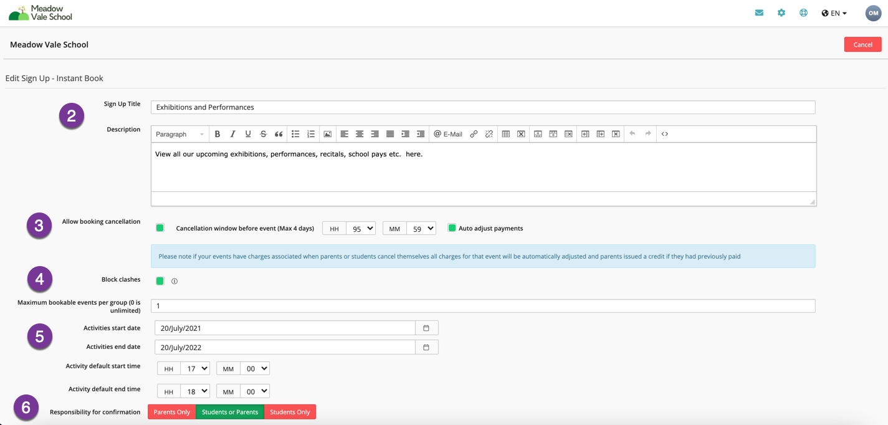Toggle the Auto adjust payments checkbox

point(452,228)
